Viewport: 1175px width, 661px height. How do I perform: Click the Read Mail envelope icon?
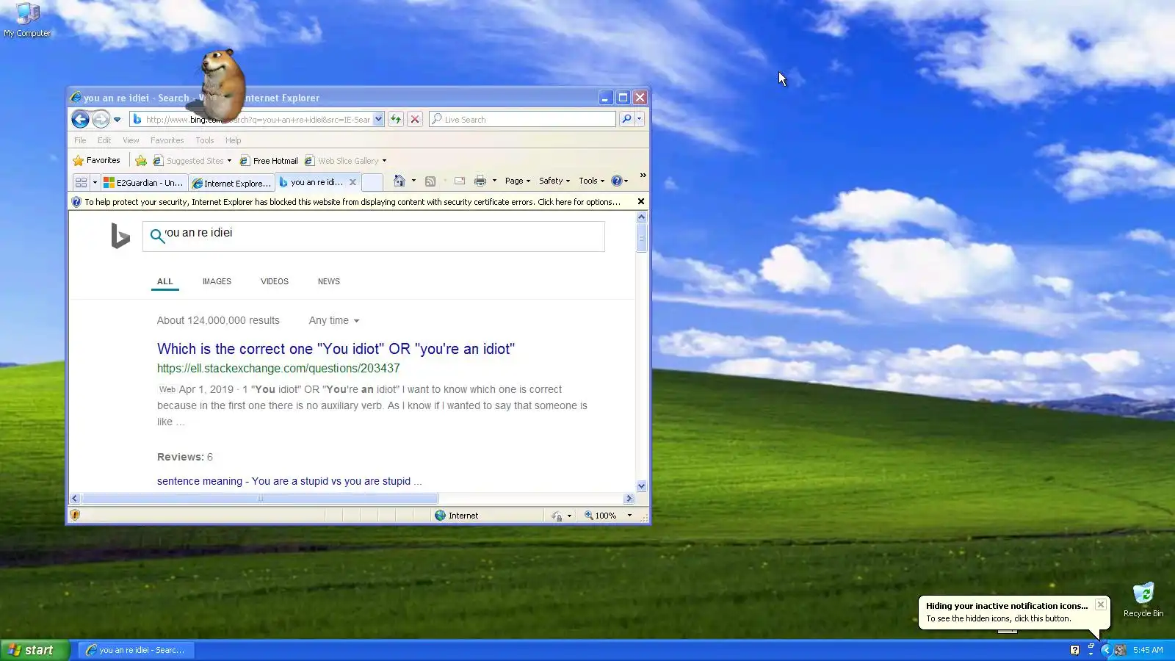pyautogui.click(x=460, y=181)
